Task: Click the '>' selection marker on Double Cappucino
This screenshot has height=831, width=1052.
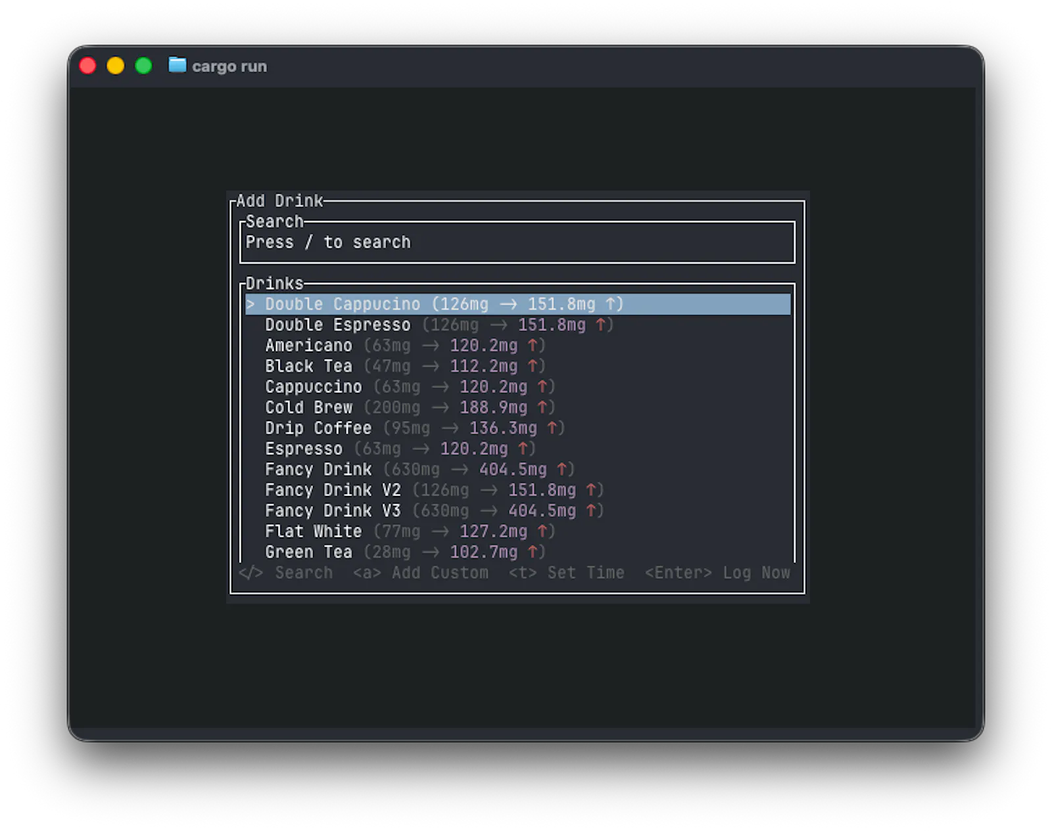Action: click(x=251, y=304)
